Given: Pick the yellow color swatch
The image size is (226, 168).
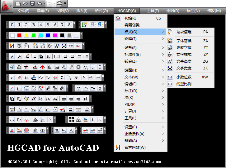Looking at the screenshot, I should tap(26, 35).
